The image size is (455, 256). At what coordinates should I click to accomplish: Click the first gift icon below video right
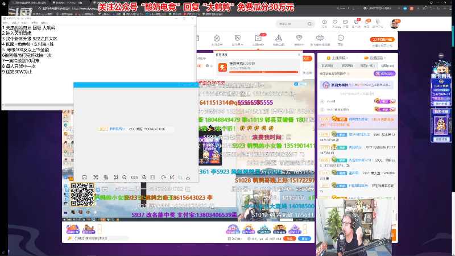233,229
